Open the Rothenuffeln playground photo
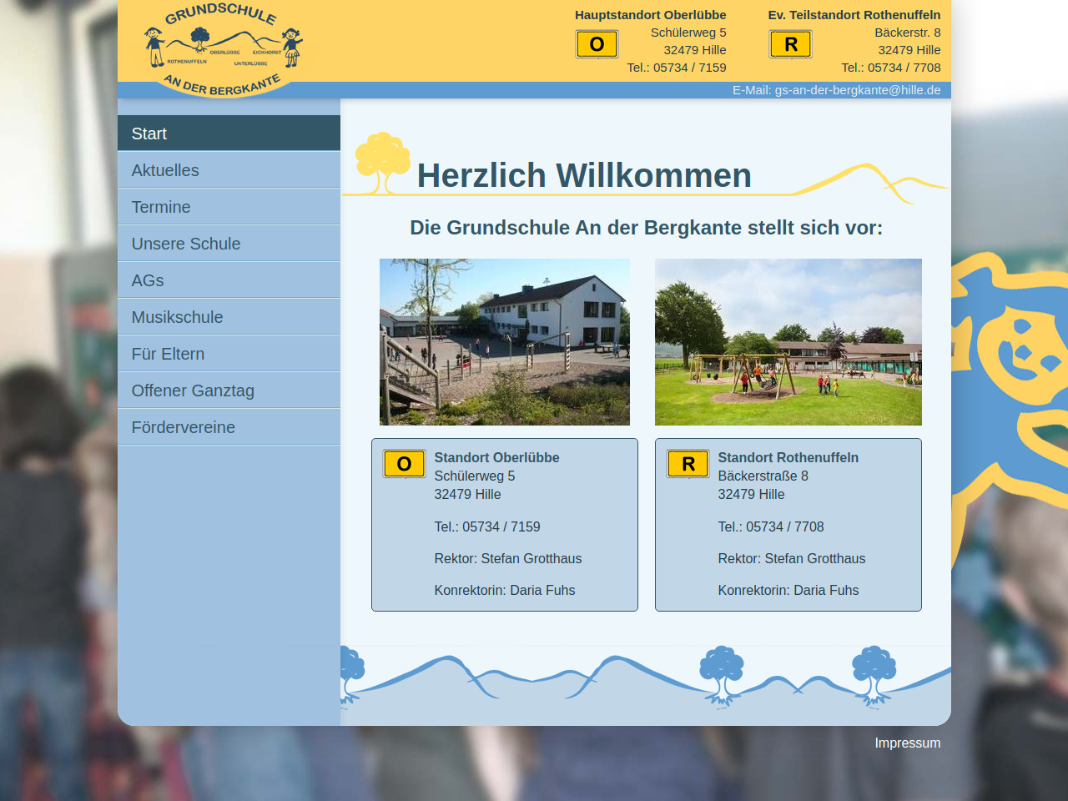1068x801 pixels. [x=788, y=342]
